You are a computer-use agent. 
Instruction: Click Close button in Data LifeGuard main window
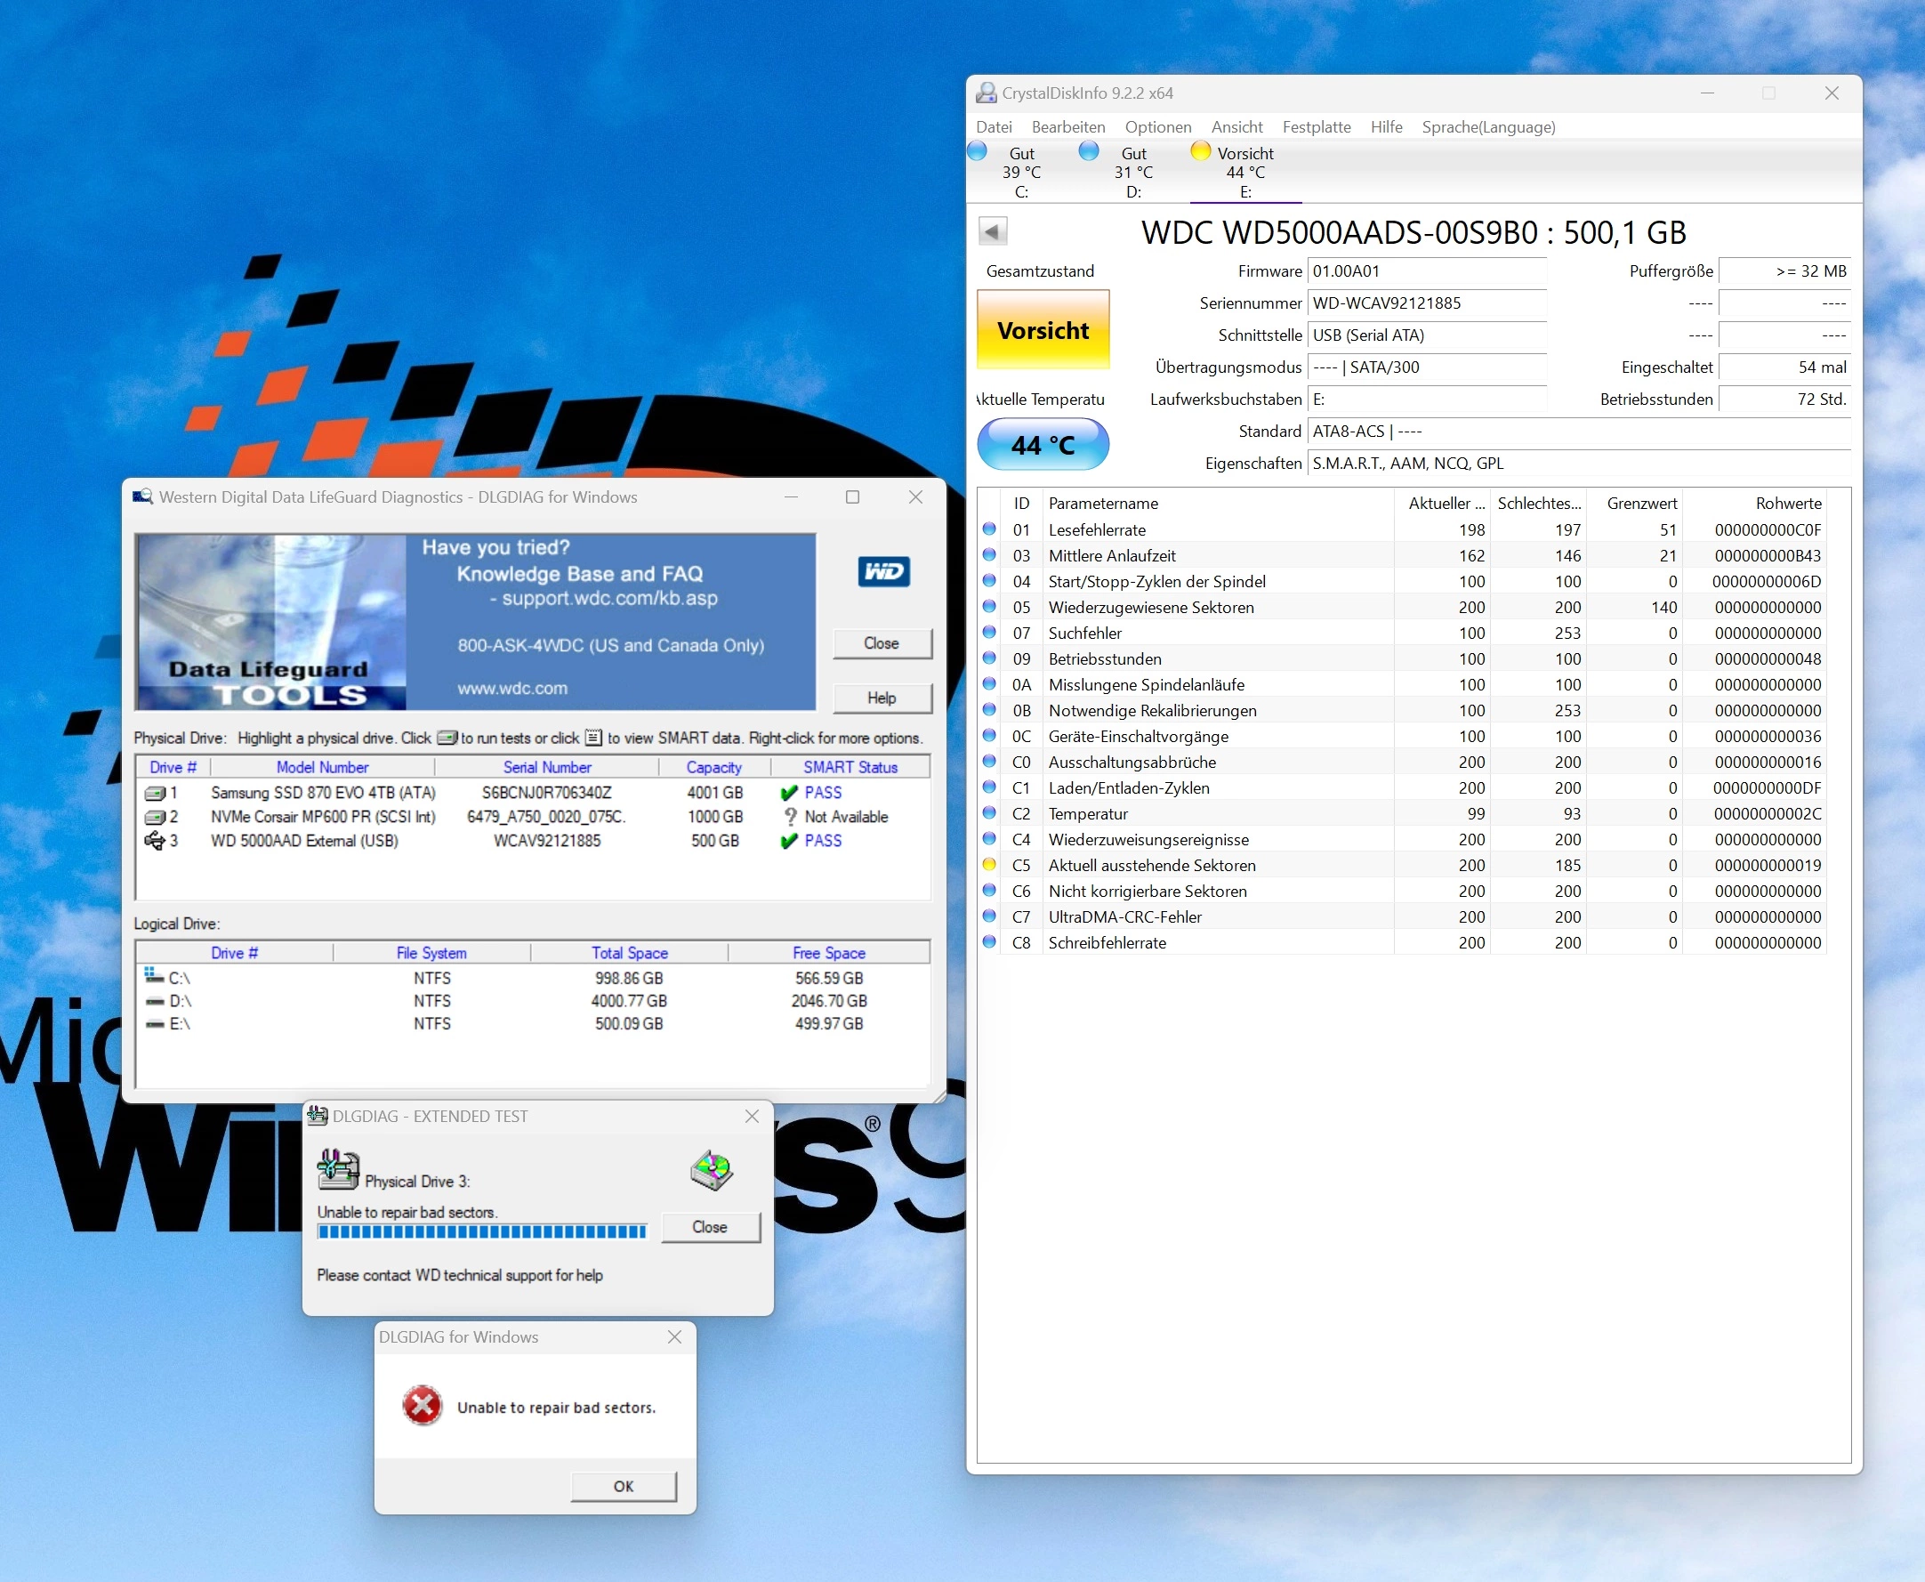[x=882, y=643]
